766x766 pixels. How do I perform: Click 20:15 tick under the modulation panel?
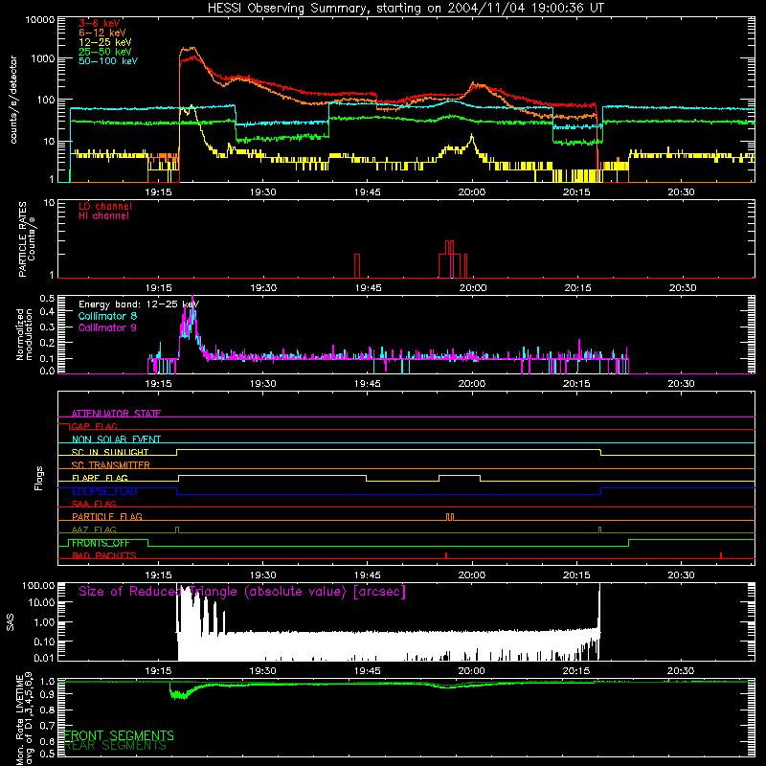pyautogui.click(x=576, y=384)
